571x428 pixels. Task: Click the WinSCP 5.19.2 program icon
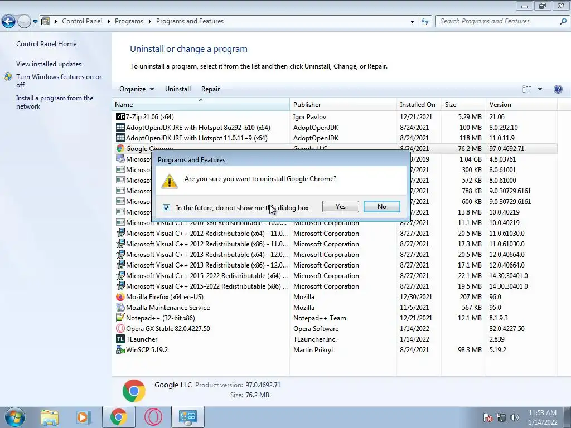tap(120, 350)
